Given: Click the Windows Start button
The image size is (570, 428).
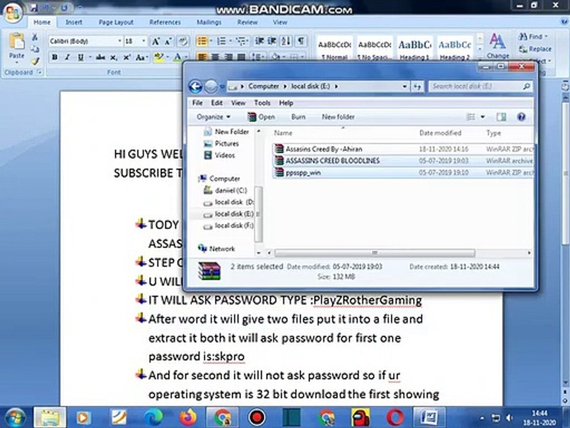Looking at the screenshot, I should (15, 417).
